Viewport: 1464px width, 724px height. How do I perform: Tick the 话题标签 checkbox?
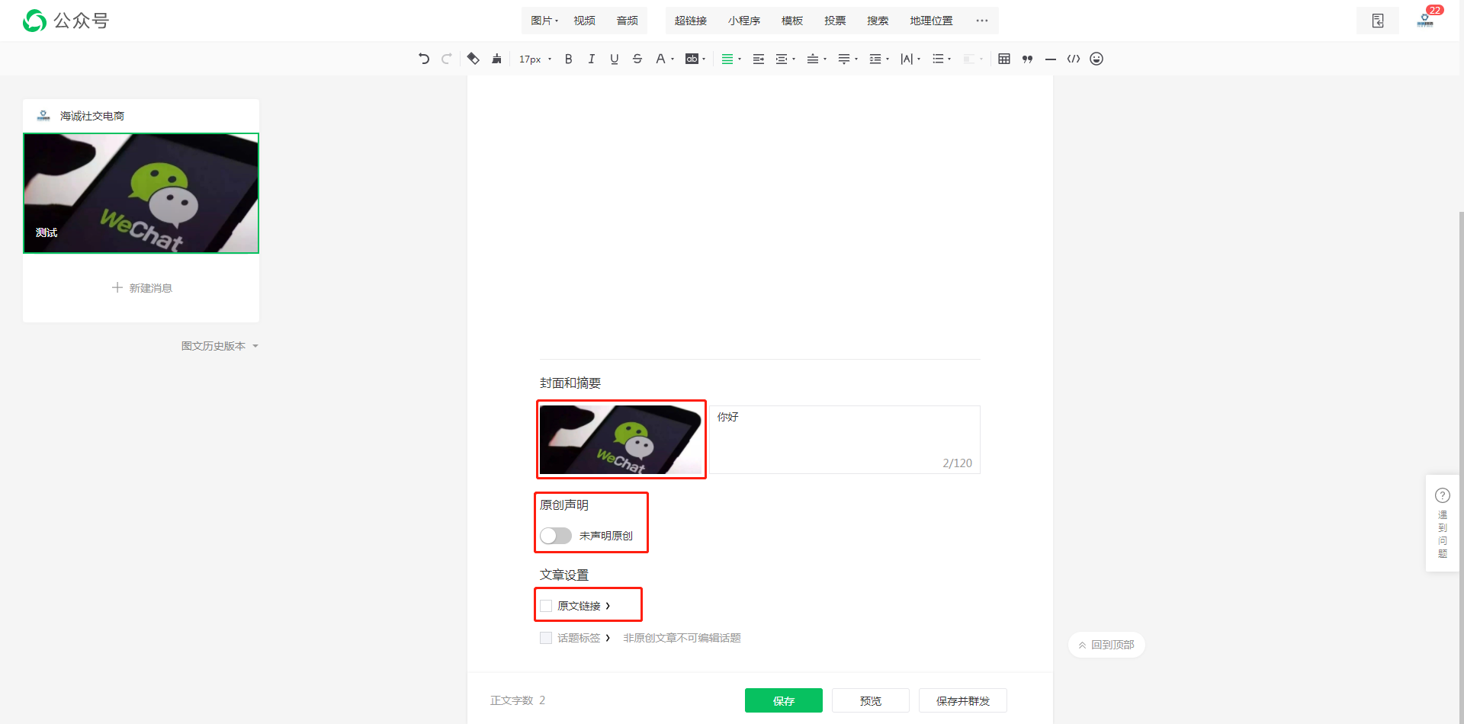(546, 638)
